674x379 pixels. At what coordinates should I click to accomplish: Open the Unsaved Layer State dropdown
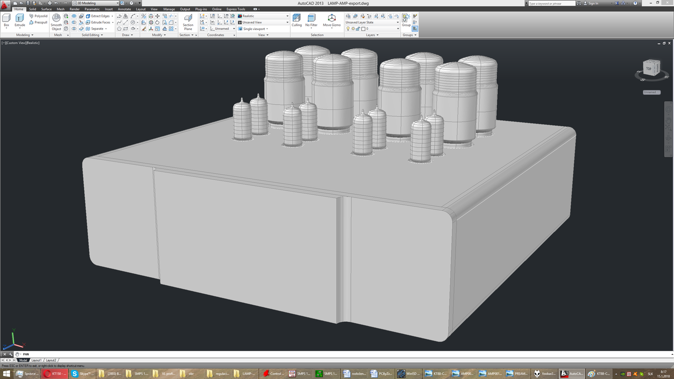tap(372, 23)
